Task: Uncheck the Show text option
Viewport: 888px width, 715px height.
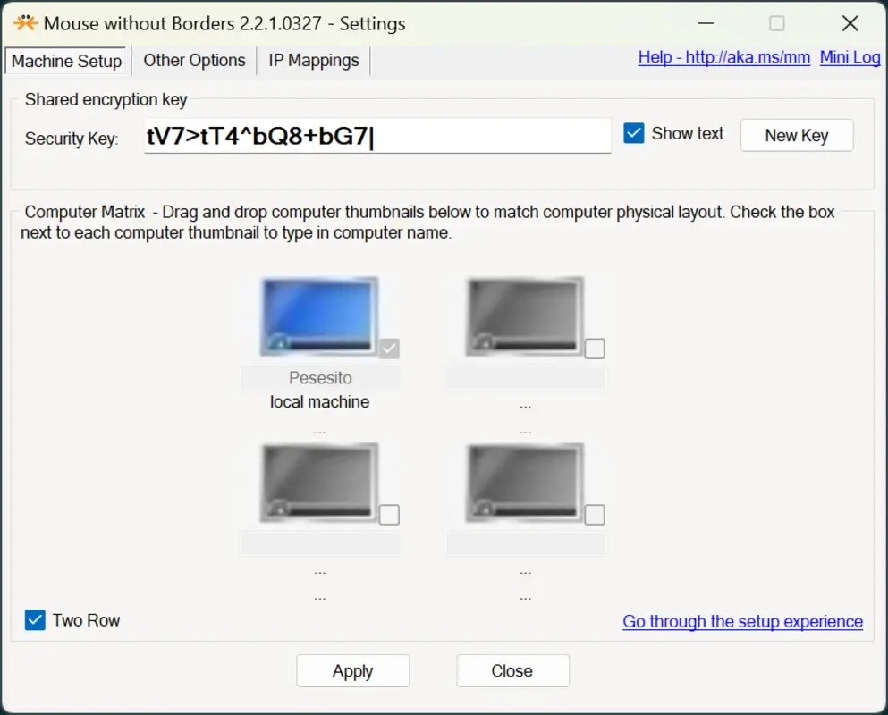Action: pos(634,132)
